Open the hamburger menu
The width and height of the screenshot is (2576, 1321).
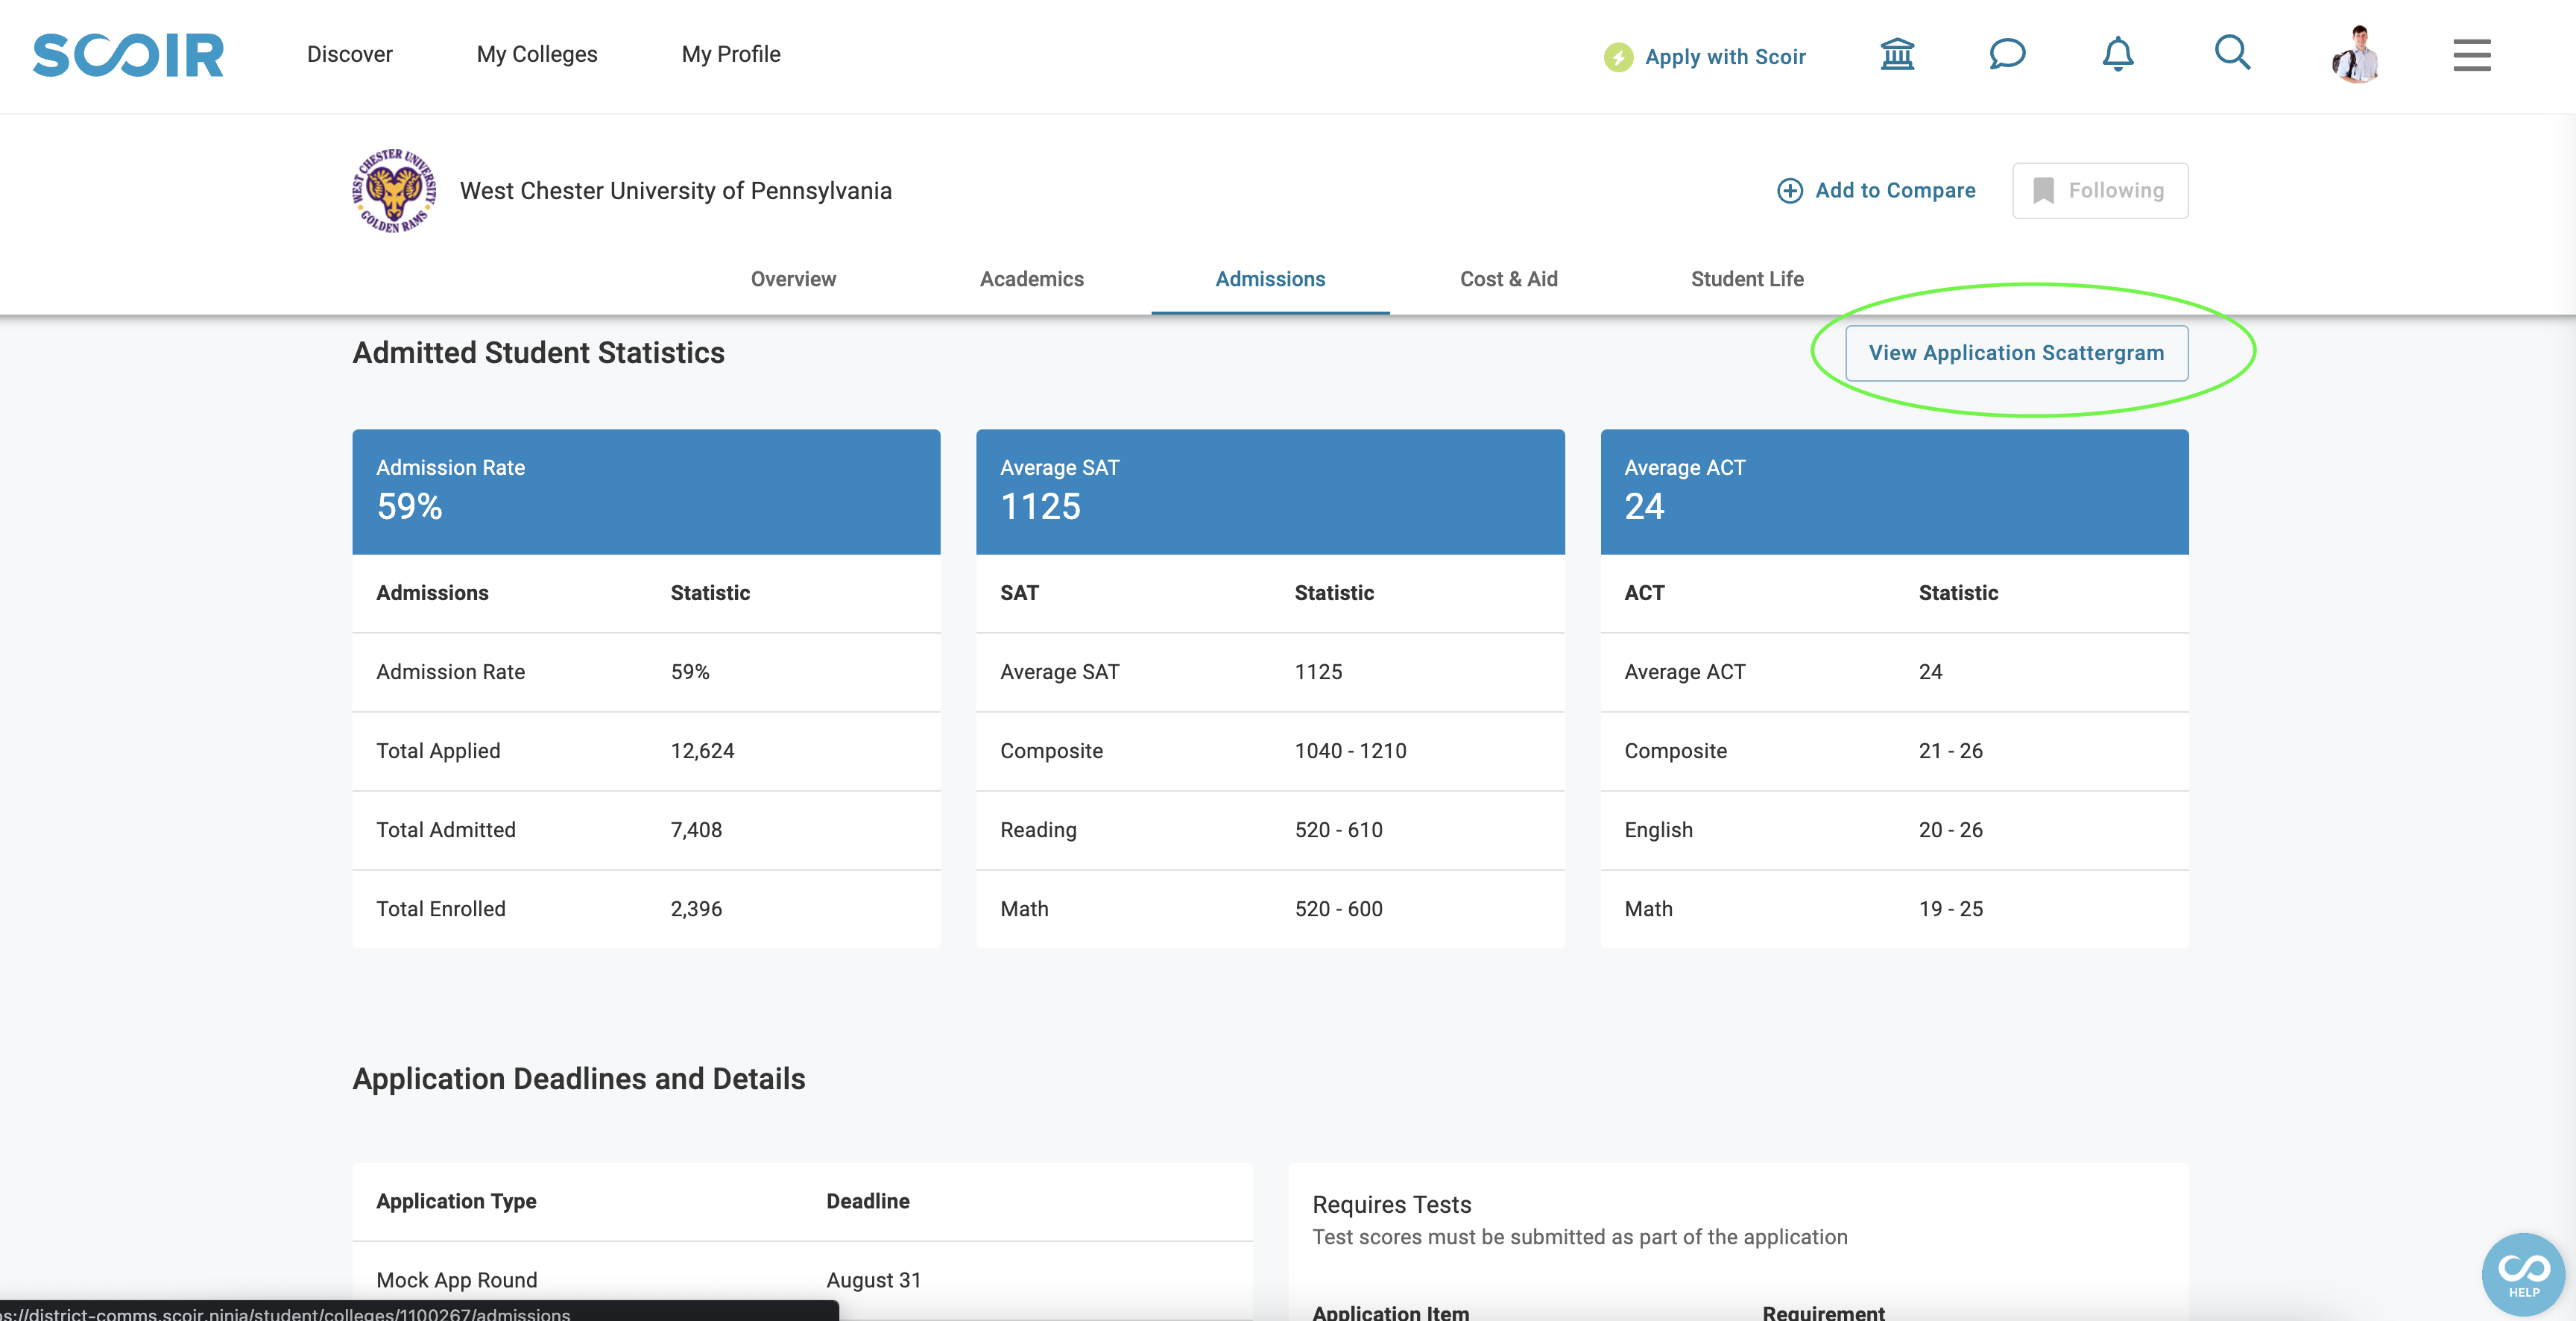(x=2472, y=55)
